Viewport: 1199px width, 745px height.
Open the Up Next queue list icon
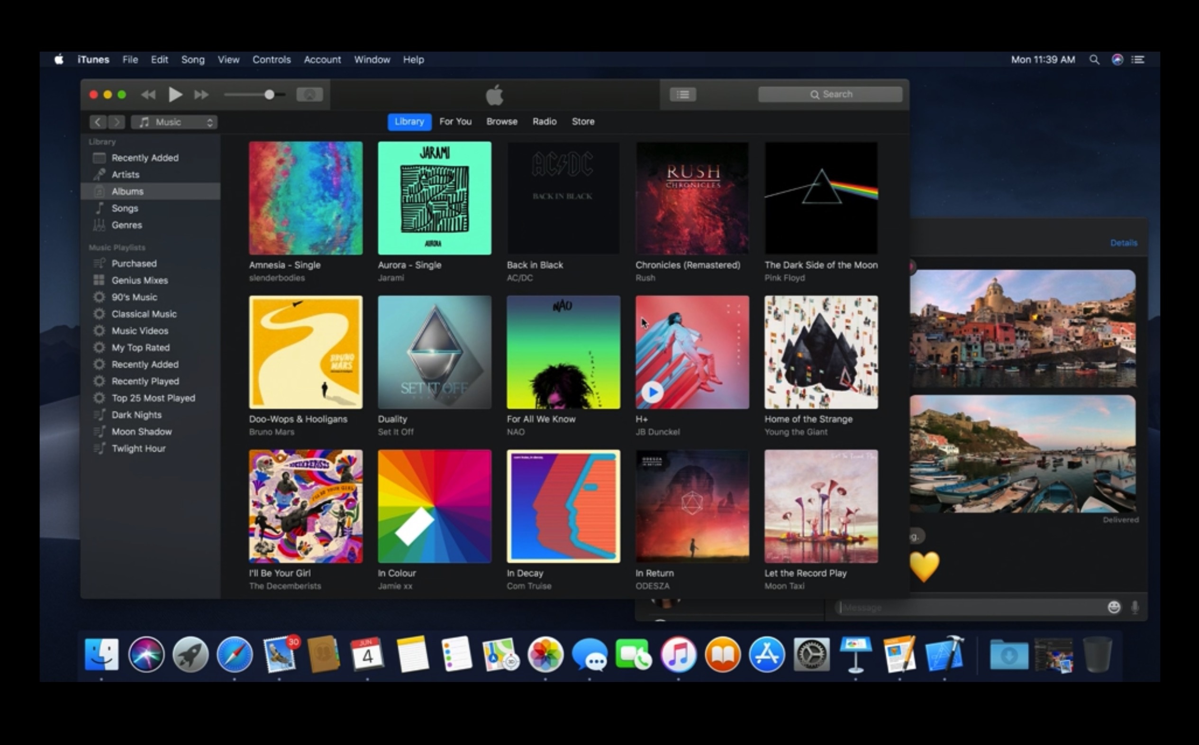[682, 94]
